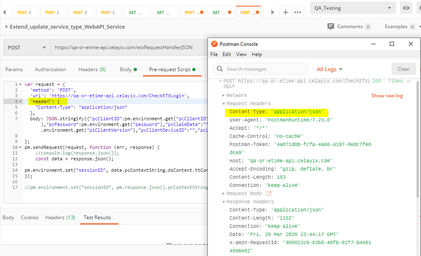421x256 pixels.
Task: Click the search magnifier icon in console
Action: click(220, 69)
